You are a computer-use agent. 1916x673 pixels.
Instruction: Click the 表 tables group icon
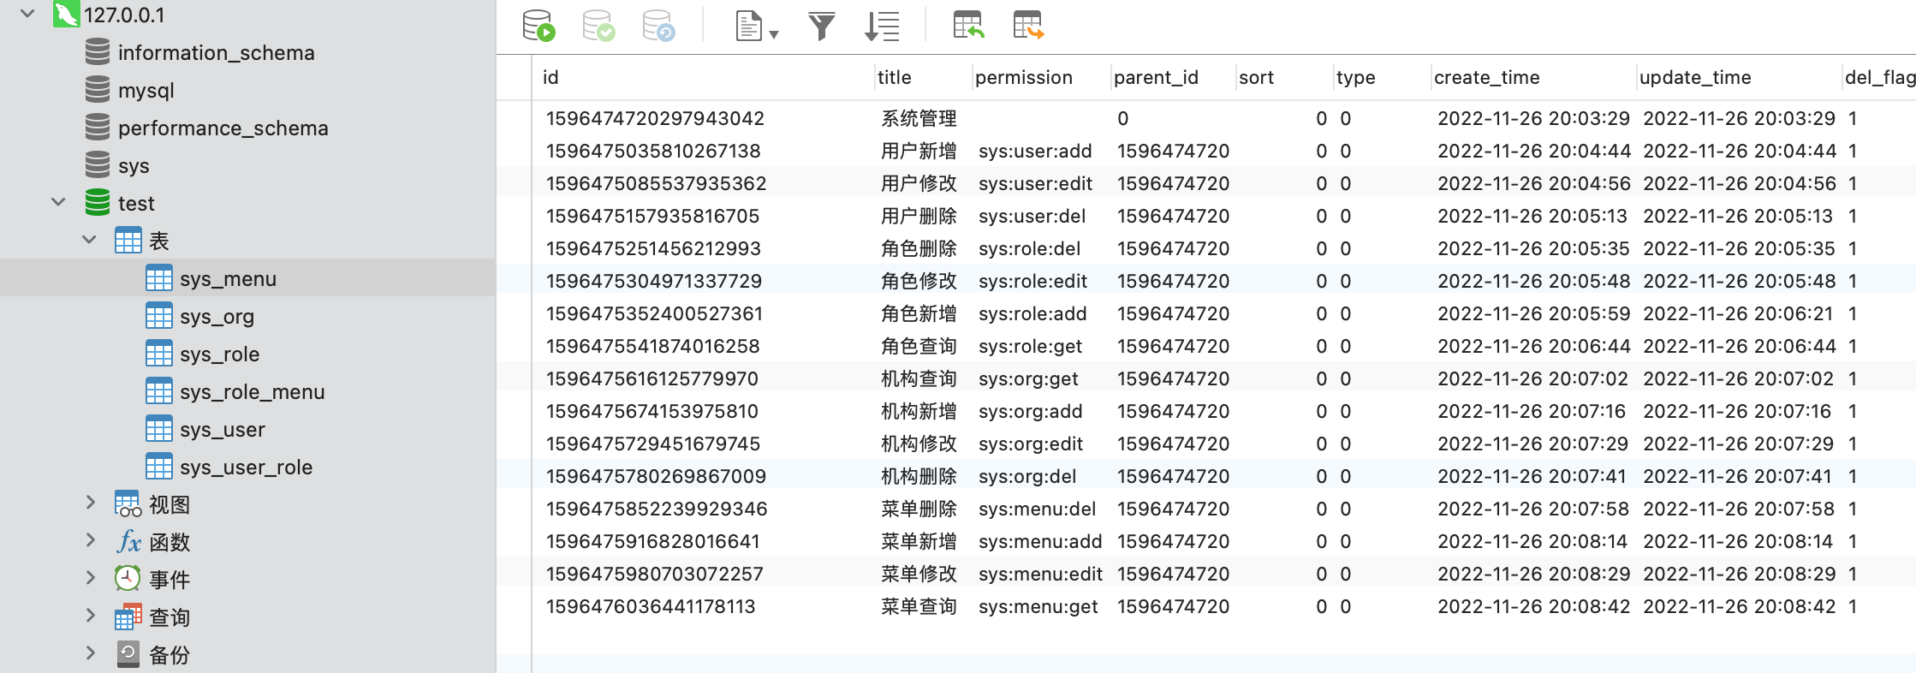[128, 240]
